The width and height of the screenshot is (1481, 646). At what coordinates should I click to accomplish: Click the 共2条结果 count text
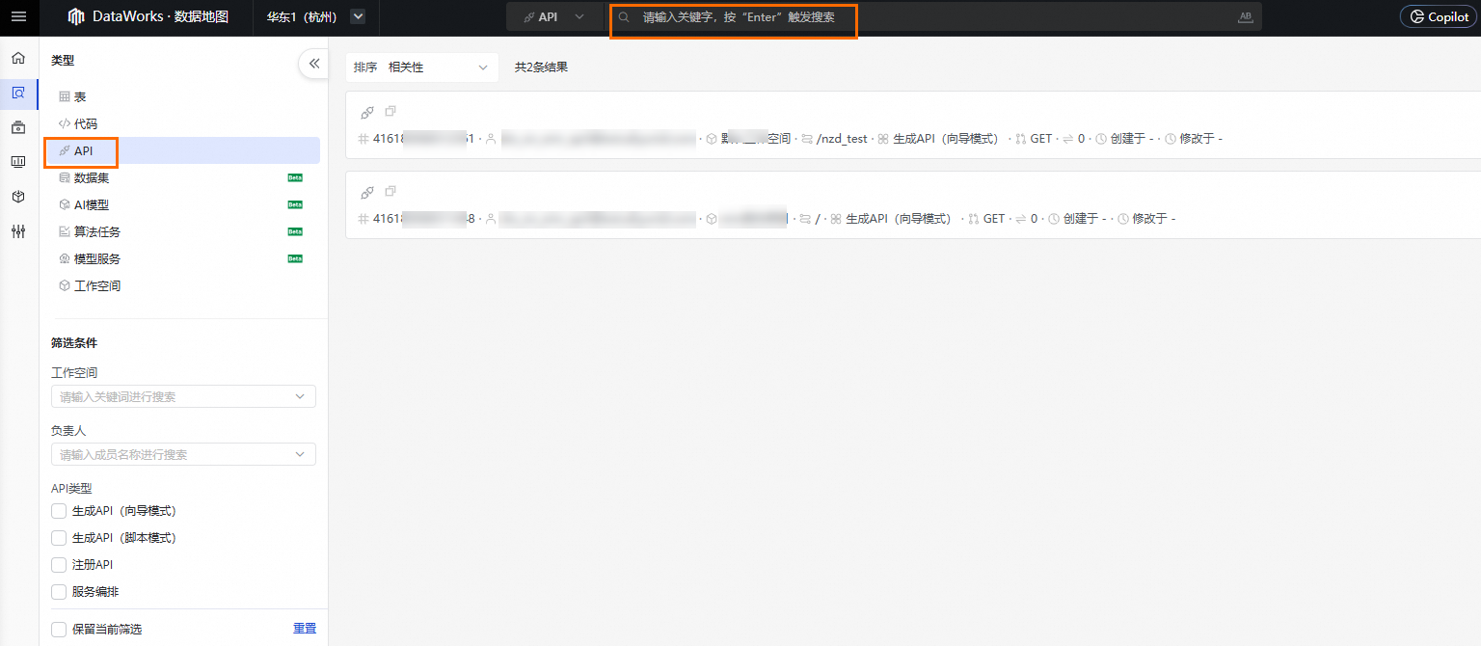(x=541, y=67)
